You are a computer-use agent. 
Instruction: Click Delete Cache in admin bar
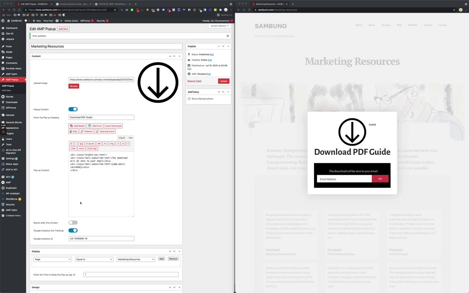click(71, 21)
